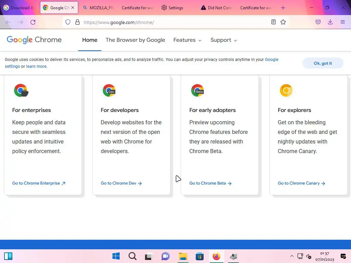This screenshot has height=263, width=351.
Task: Bookmark this page with the star icon
Action: pyautogui.click(x=283, y=22)
